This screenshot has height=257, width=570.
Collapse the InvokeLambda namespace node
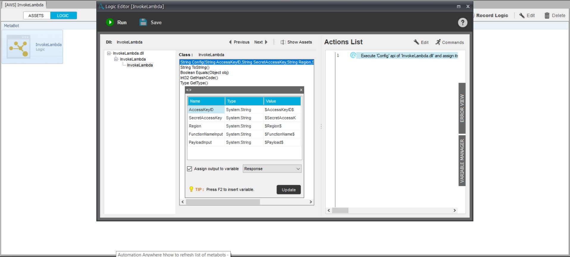pyautogui.click(x=116, y=59)
